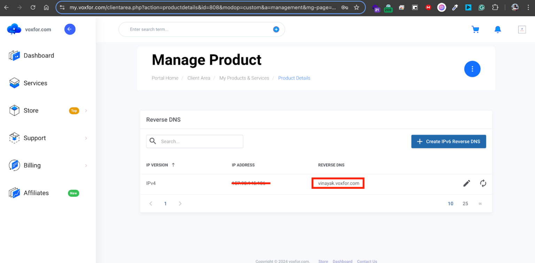Select Affiliates in the sidebar
535x263 pixels.
click(x=36, y=193)
